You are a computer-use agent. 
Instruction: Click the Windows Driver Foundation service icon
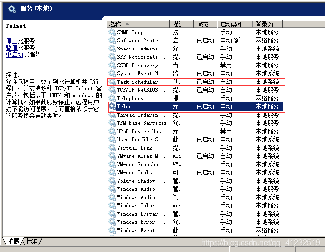(x=112, y=214)
